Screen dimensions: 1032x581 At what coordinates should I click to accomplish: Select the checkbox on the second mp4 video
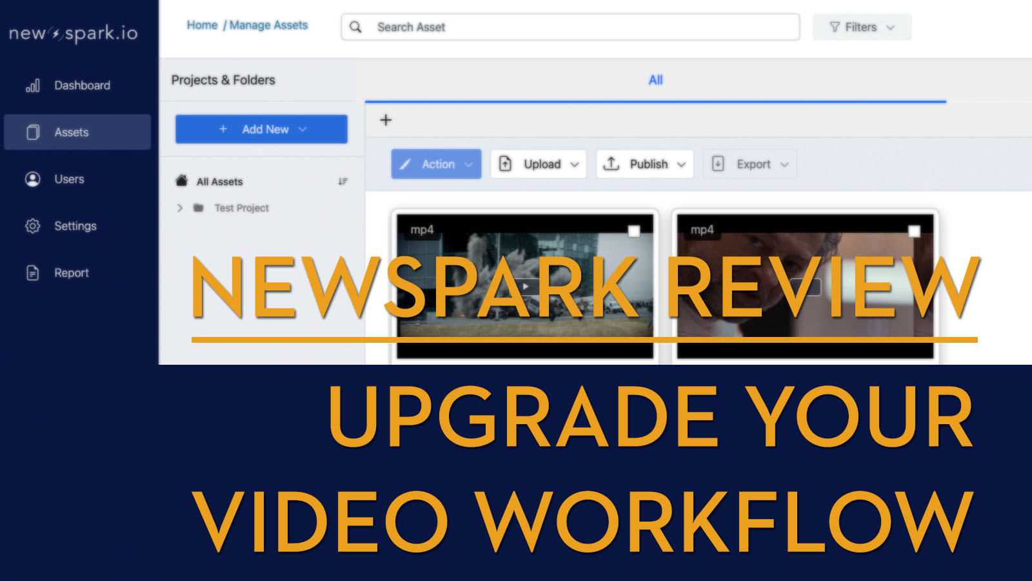914,229
